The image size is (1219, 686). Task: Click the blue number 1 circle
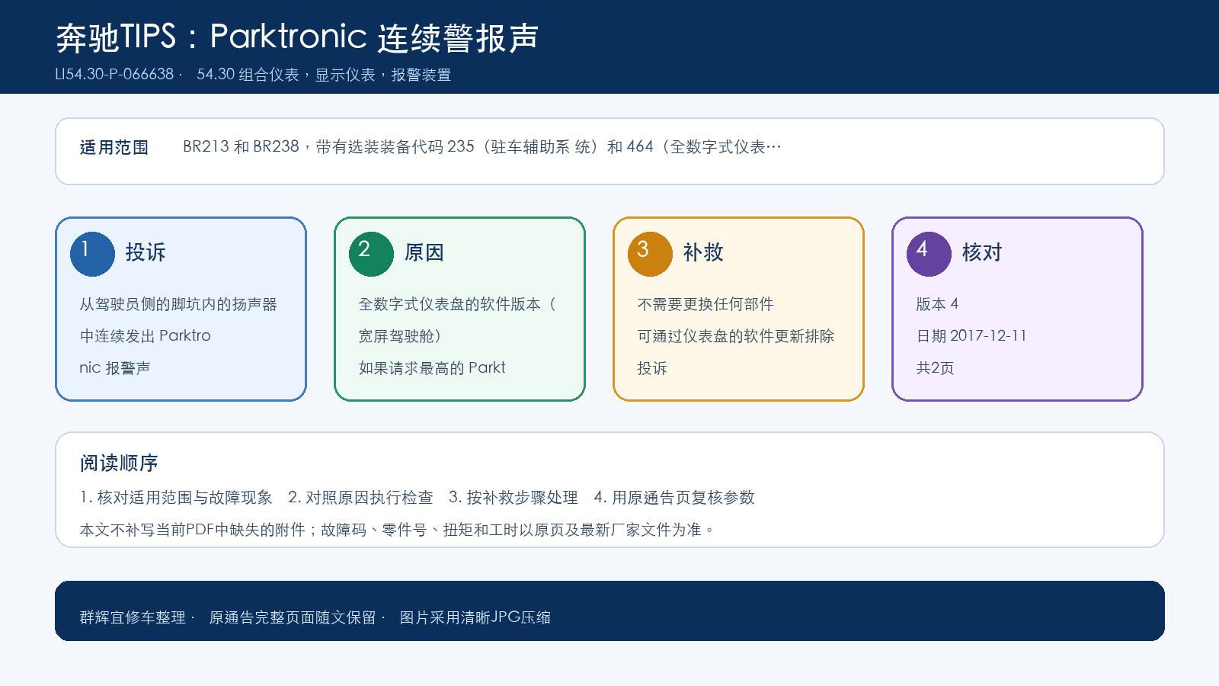coord(92,254)
